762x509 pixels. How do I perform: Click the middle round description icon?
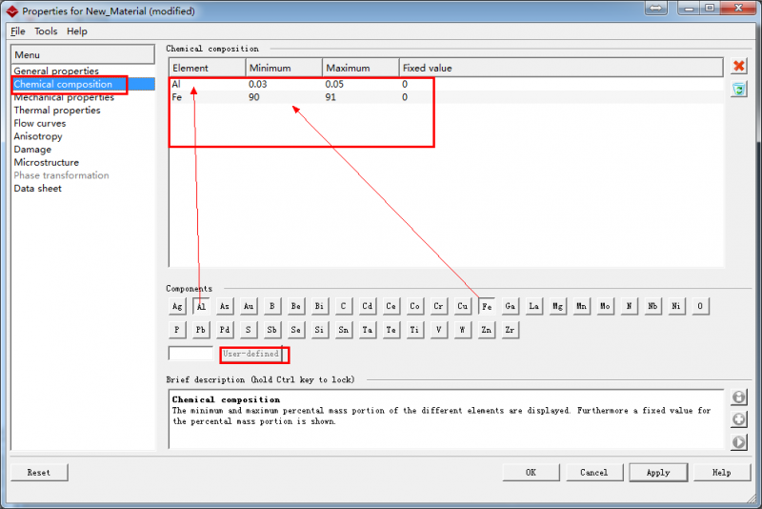coord(739,419)
